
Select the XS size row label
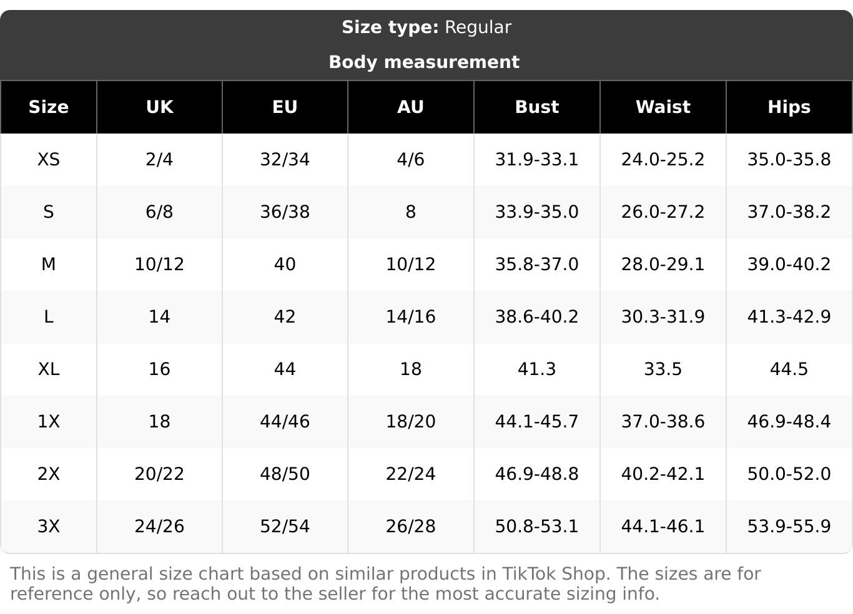[49, 160]
